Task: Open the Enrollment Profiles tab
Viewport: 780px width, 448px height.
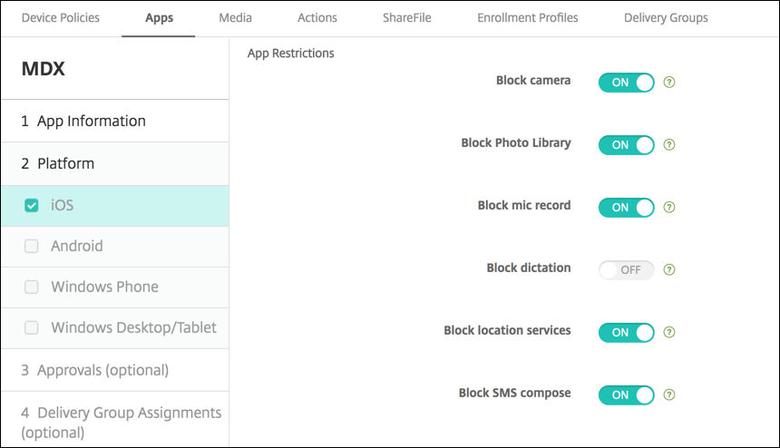Action: point(527,17)
